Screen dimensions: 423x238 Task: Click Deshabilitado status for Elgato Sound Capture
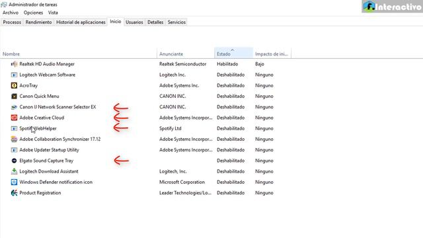pyautogui.click(x=231, y=161)
